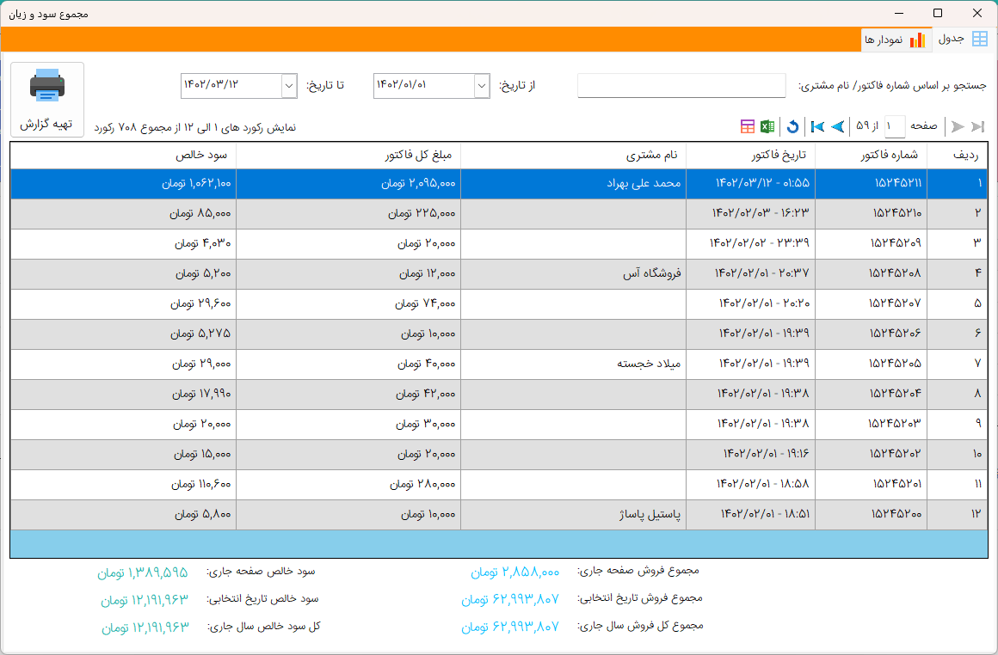
Task: Select invoice number ۱۵۲۴۵۲۰۲ cell
Action: [x=872, y=455]
